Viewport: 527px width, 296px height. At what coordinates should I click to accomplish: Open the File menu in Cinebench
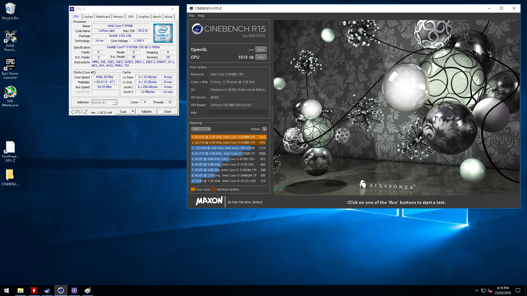click(191, 16)
